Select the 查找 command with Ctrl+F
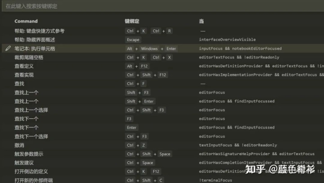324x183 pixels. click(x=163, y=84)
